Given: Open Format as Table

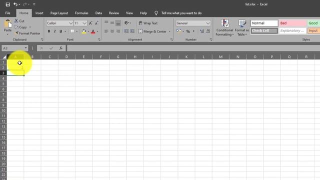Looking at the screenshot, I should pos(242,28).
